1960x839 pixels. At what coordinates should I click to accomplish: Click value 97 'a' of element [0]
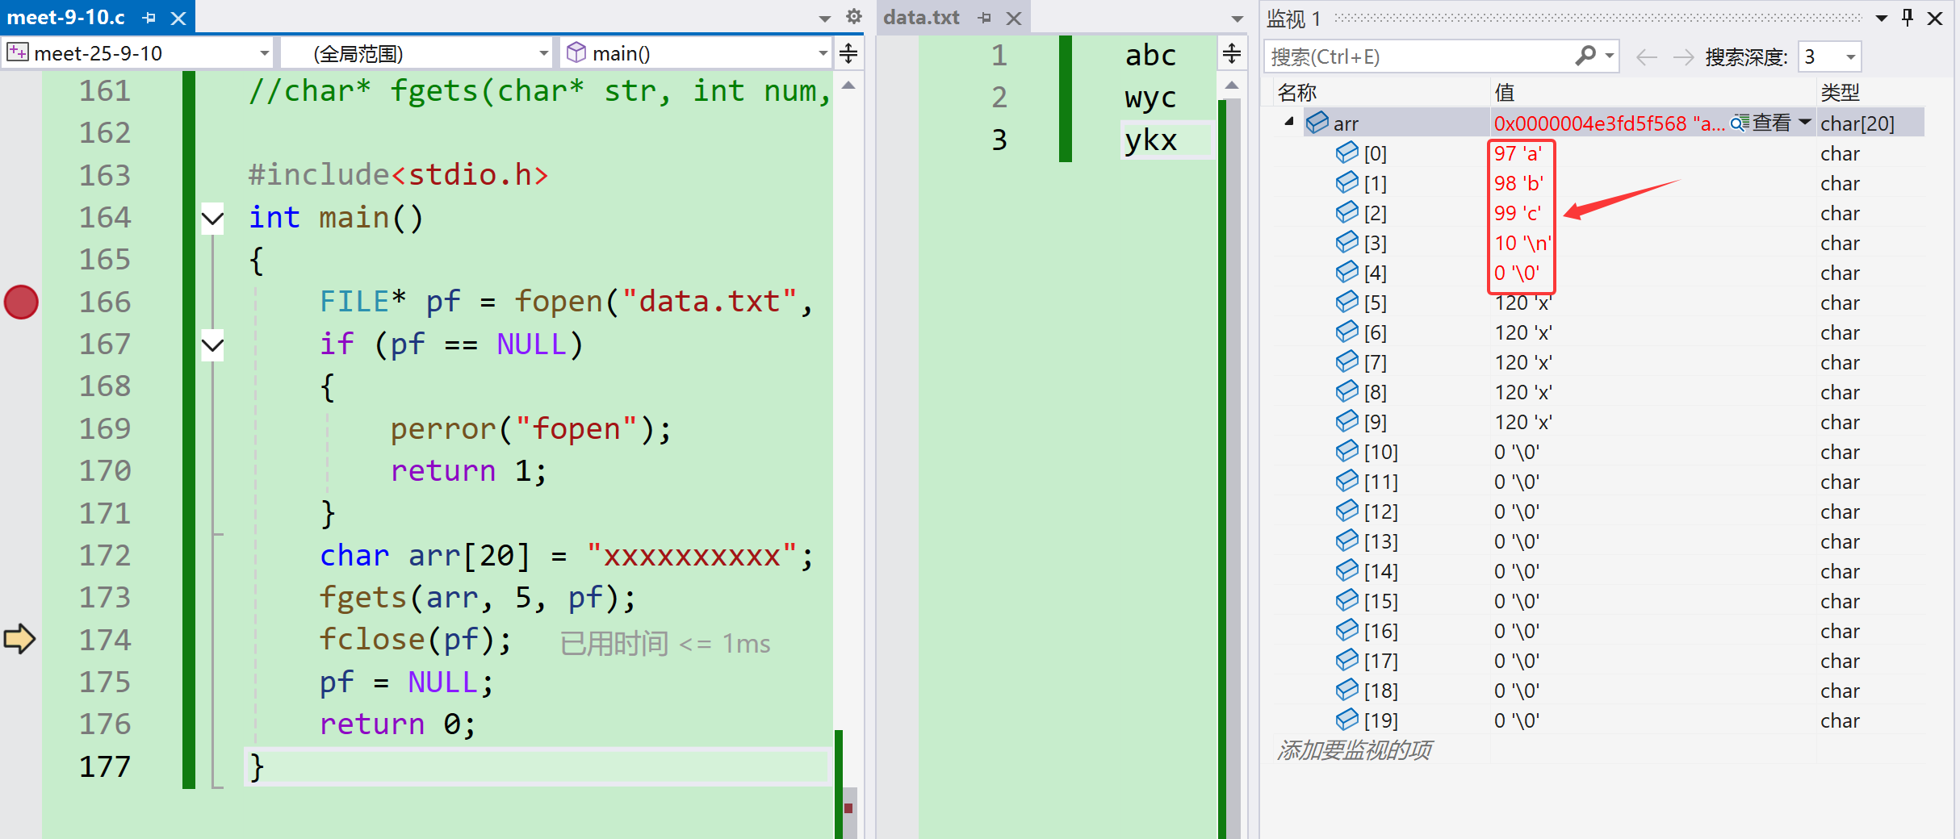pos(1518,153)
